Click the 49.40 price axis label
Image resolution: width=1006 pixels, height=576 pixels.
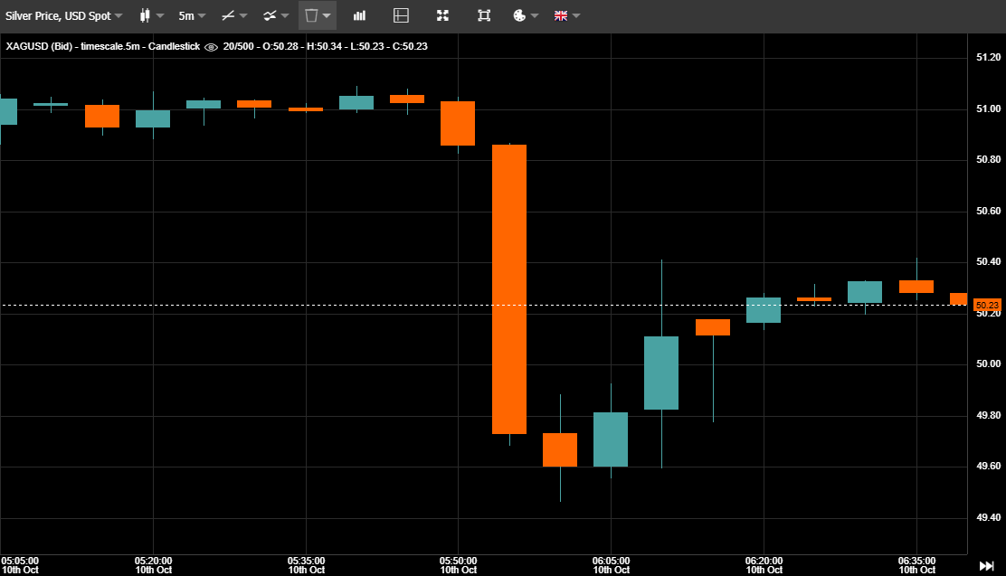(x=988, y=517)
